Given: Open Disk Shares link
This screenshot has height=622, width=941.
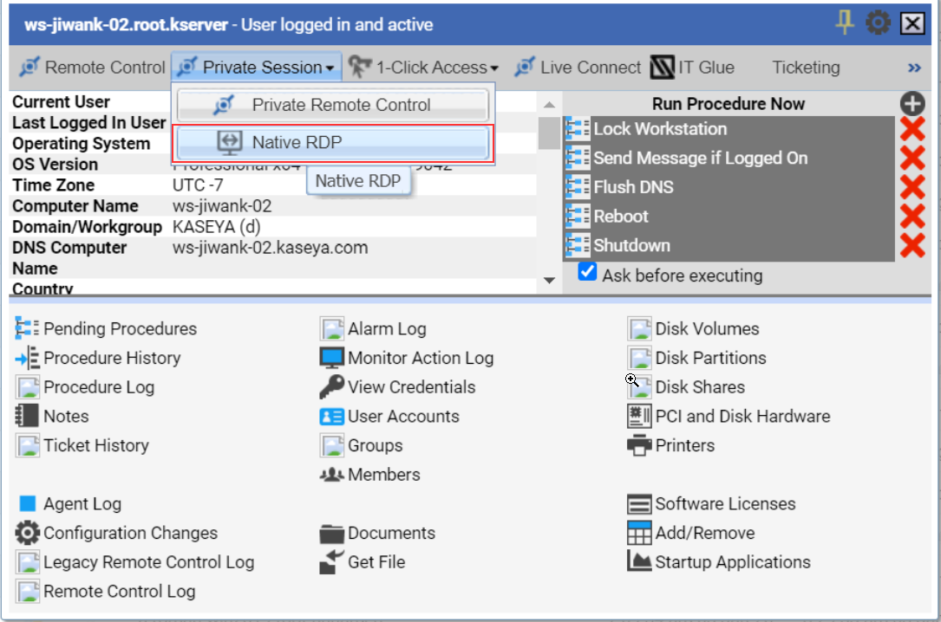Looking at the screenshot, I should (x=700, y=387).
